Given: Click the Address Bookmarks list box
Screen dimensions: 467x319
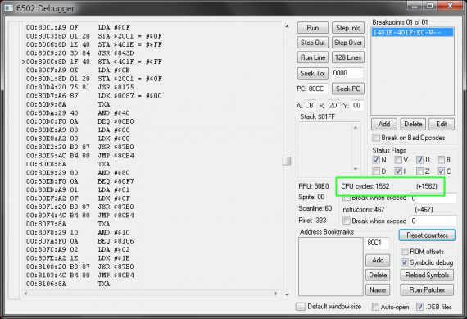Looking at the screenshot, I should point(331,267).
